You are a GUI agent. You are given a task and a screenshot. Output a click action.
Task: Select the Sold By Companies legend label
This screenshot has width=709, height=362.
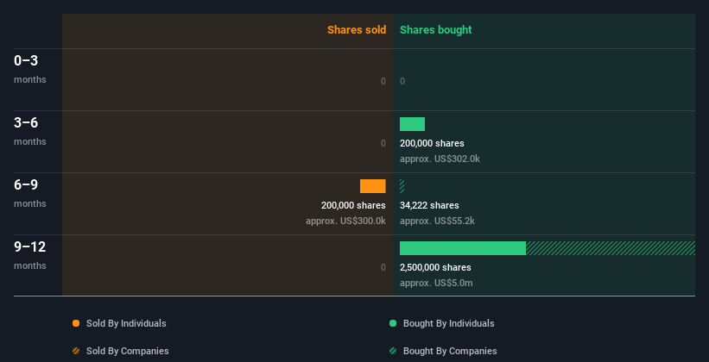click(x=128, y=351)
